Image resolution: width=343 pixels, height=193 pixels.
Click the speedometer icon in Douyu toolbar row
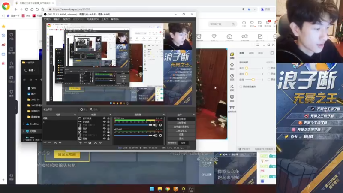tap(229, 36)
